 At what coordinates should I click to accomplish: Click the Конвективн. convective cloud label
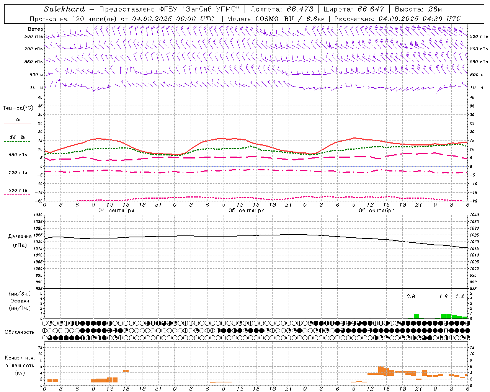point(20,358)
